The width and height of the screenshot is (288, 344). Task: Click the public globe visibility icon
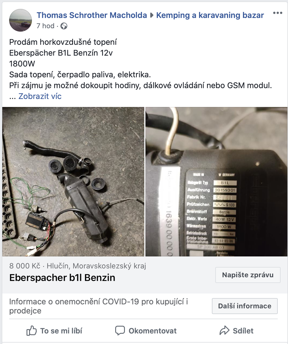[x=64, y=26]
